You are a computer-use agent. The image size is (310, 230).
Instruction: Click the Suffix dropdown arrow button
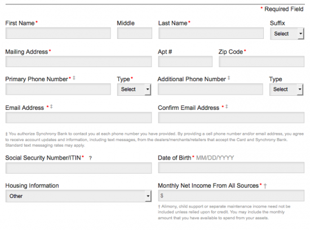[301, 34]
